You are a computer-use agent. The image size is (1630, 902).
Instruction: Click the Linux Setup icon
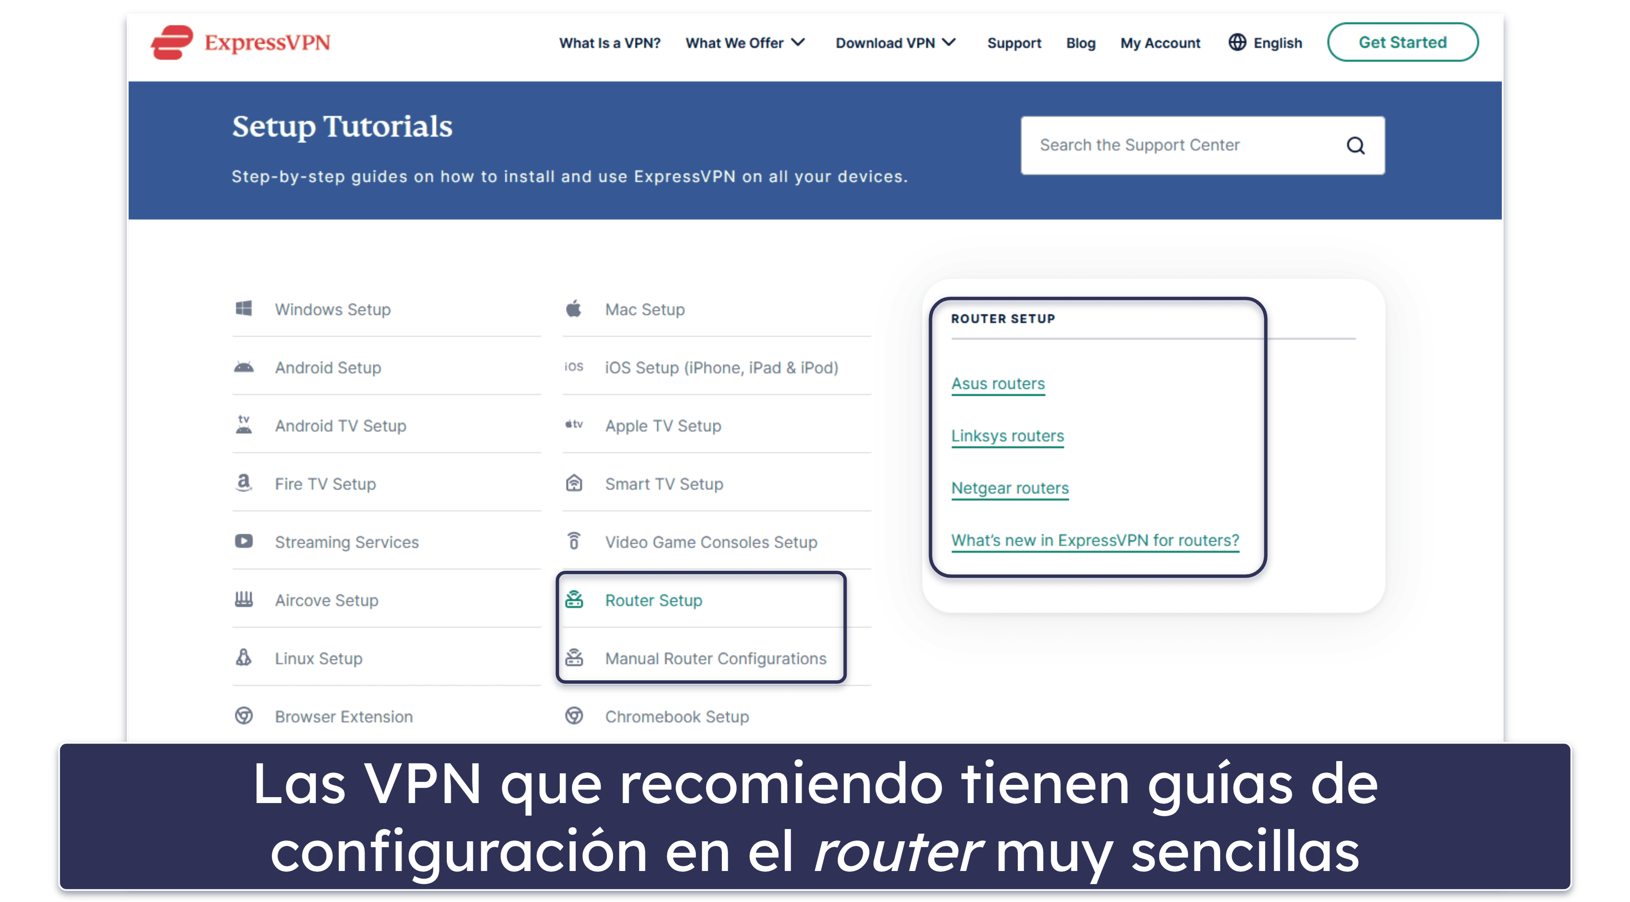pyautogui.click(x=244, y=658)
